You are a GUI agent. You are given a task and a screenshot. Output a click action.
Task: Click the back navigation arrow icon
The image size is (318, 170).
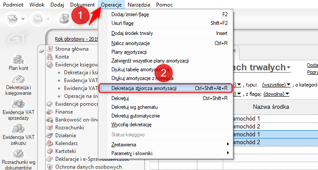[x=12, y=19]
